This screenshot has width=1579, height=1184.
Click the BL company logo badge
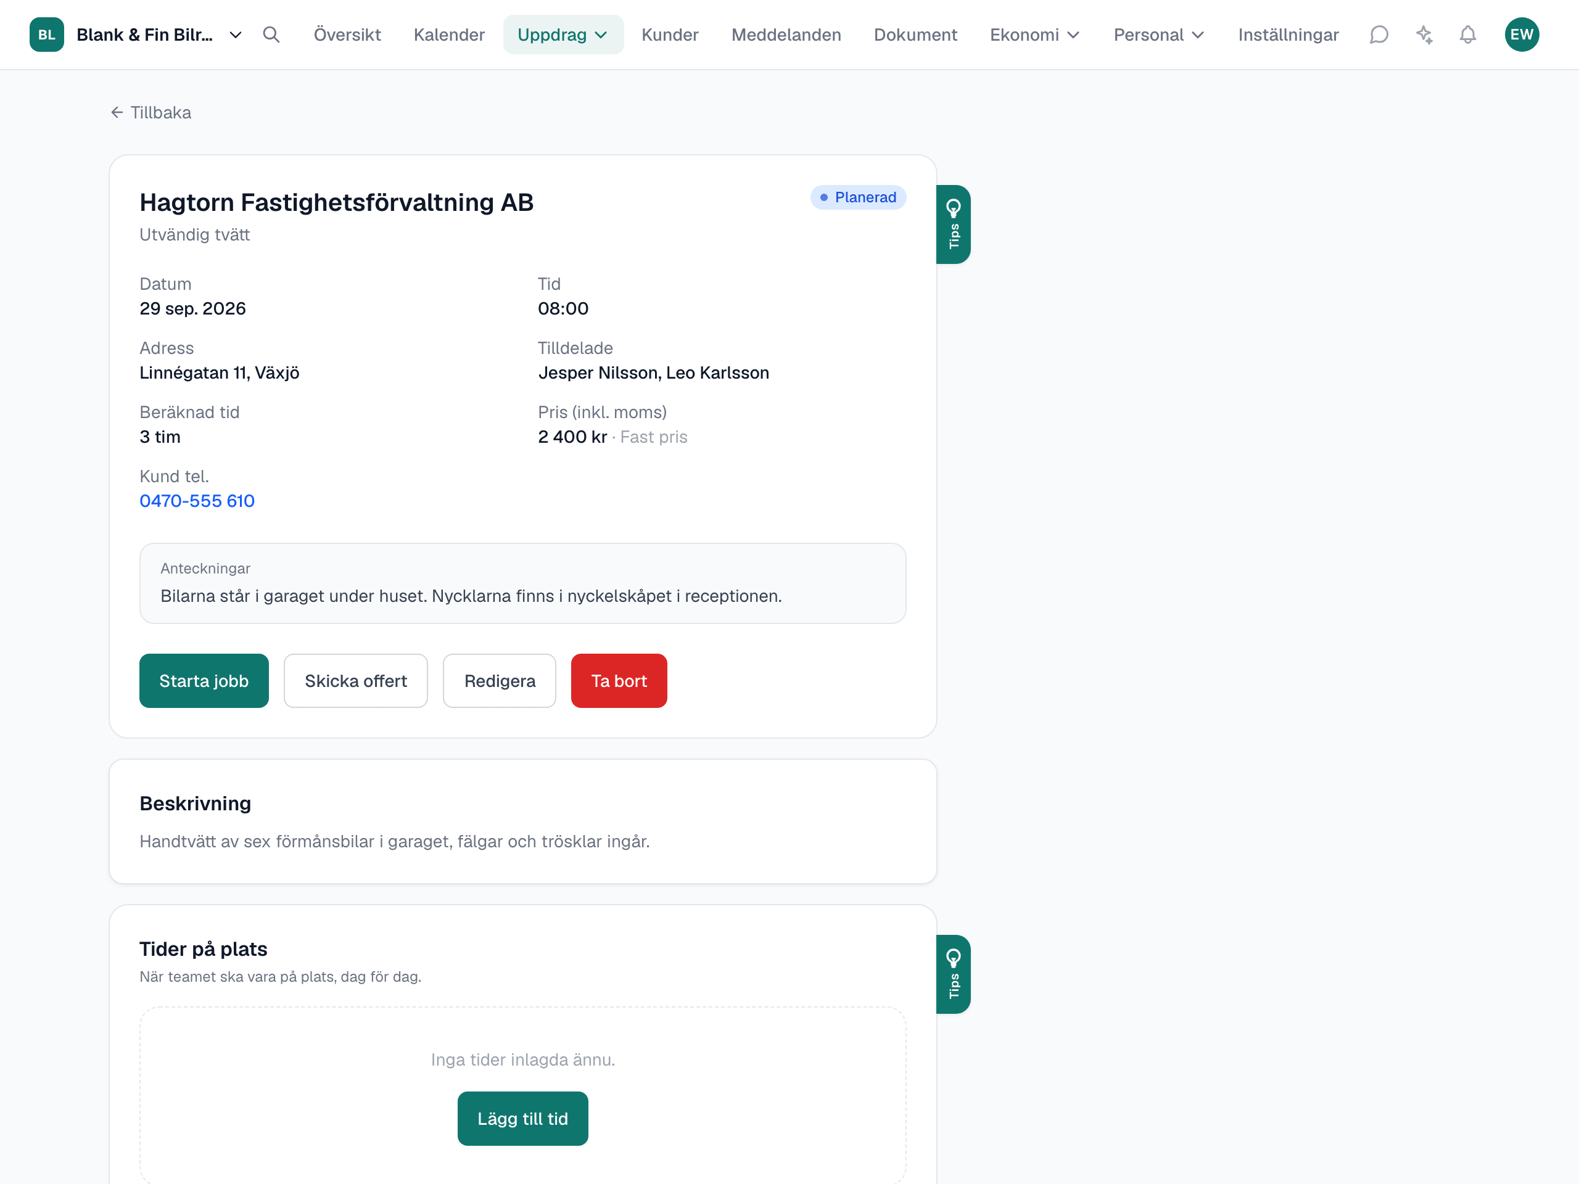46,35
